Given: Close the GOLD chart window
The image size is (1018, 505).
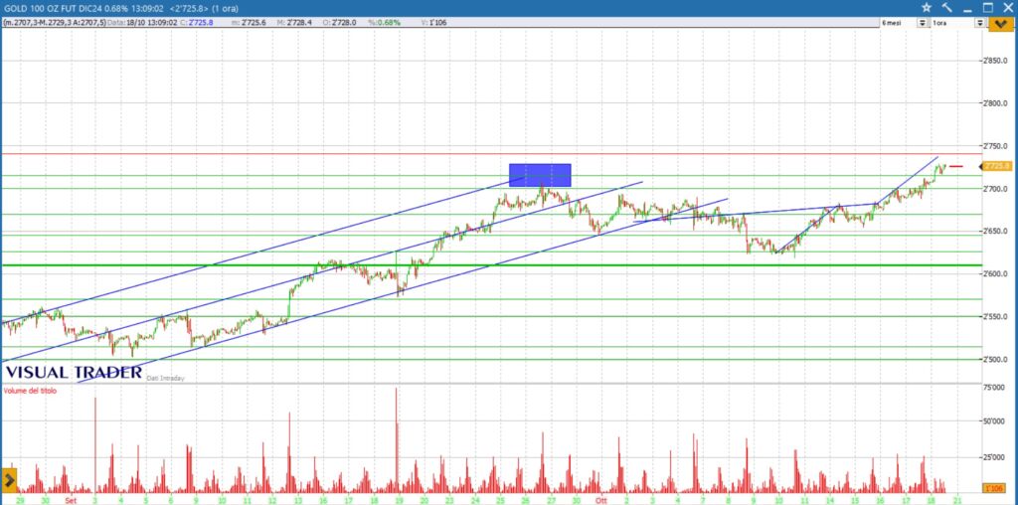Looking at the screenshot, I should 1007,8.
